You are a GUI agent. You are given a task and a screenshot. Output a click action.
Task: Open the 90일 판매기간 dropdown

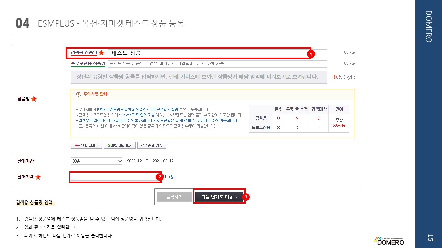97,161
